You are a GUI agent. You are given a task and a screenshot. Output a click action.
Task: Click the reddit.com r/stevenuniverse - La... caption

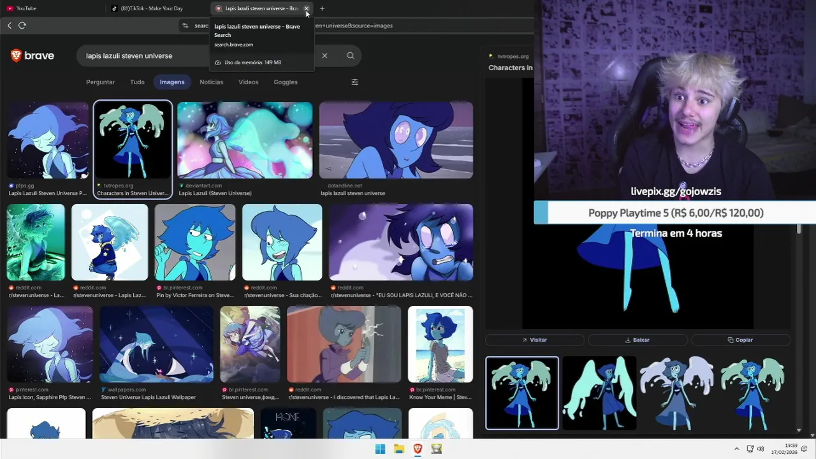point(36,295)
